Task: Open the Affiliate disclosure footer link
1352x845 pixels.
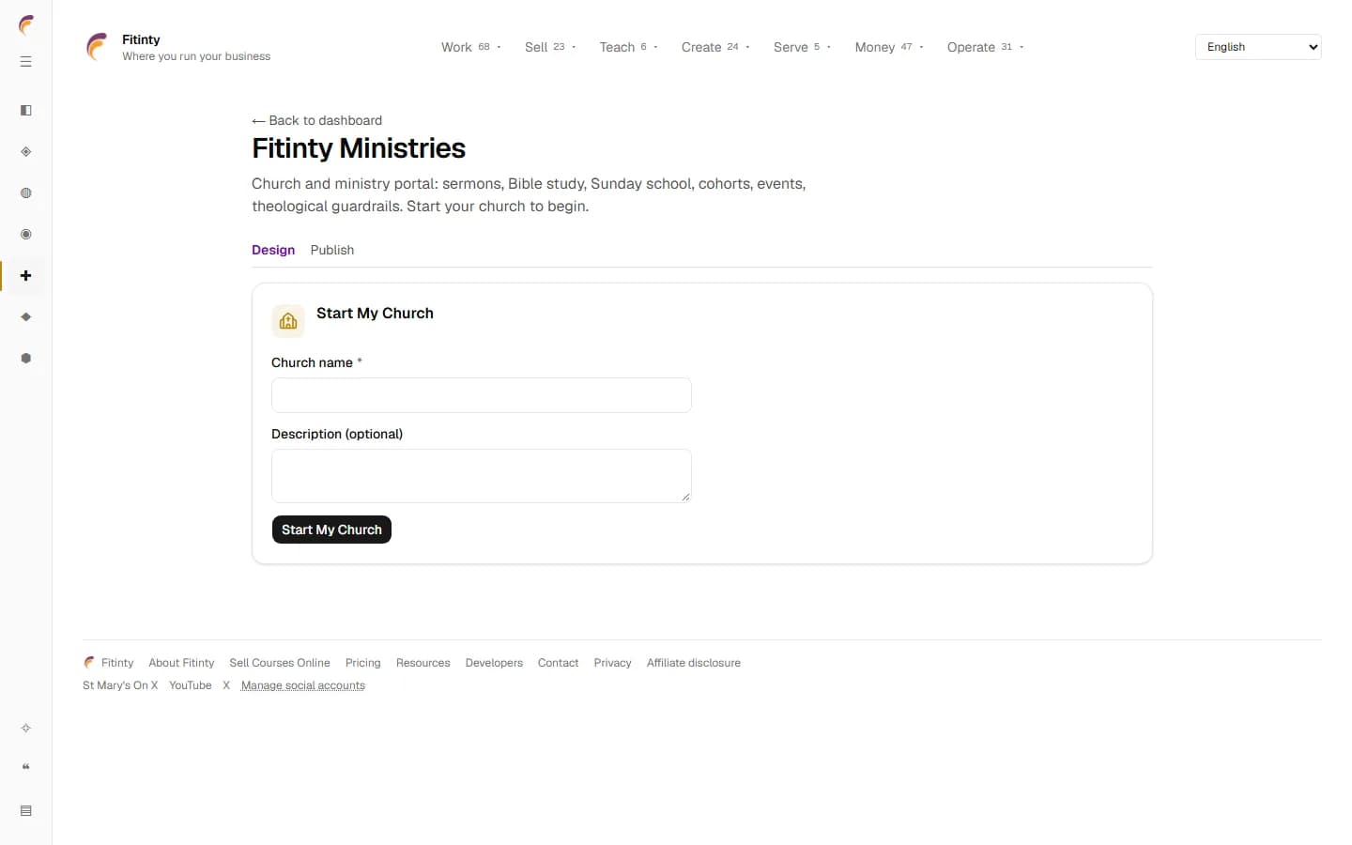Action: pos(694,663)
